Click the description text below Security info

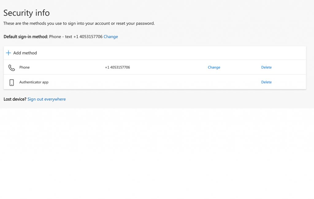point(79,23)
